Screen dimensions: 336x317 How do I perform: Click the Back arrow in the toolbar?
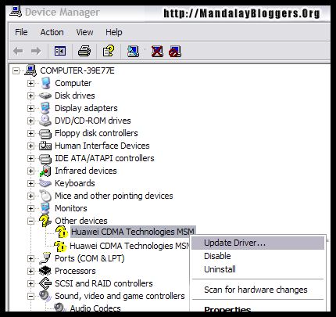(x=18, y=51)
